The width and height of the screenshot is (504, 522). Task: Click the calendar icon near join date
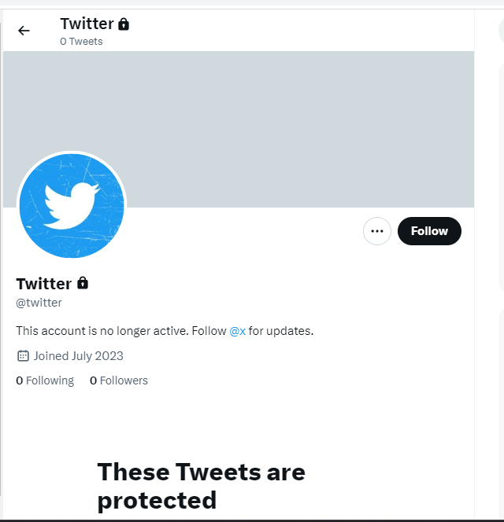click(23, 356)
